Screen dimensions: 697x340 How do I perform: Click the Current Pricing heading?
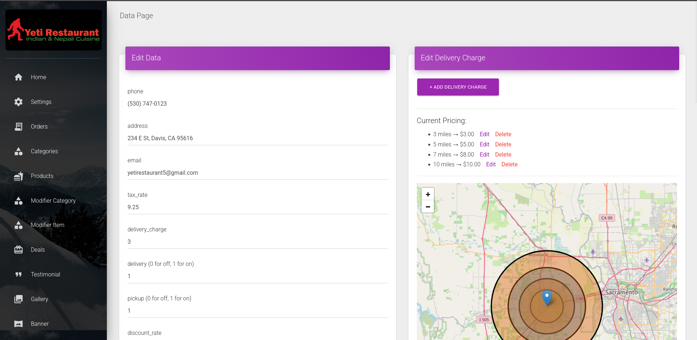[442, 121]
